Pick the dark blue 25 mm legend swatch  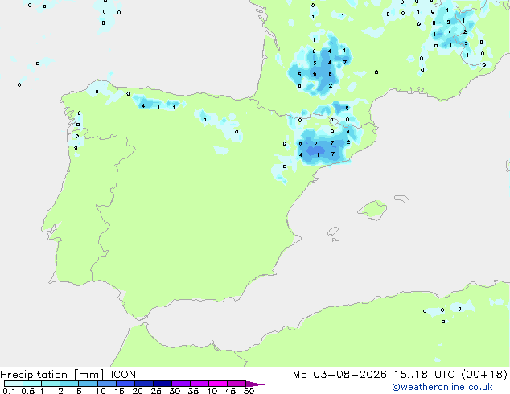(162, 384)
